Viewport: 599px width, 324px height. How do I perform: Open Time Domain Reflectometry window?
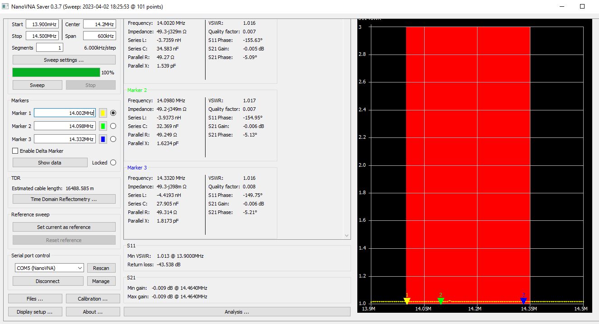click(x=64, y=199)
